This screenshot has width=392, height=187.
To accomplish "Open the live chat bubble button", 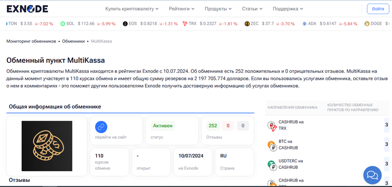I will tap(372, 175).
